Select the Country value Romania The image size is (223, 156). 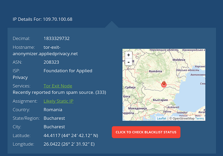pyautogui.click(x=53, y=110)
